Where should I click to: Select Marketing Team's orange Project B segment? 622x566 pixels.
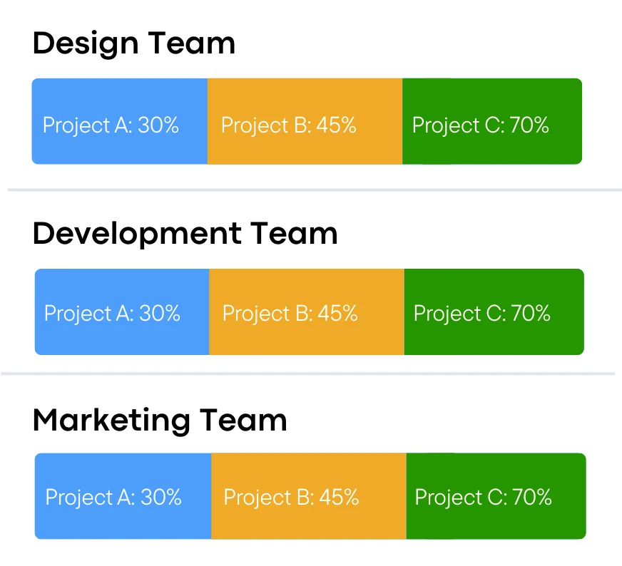tap(308, 519)
